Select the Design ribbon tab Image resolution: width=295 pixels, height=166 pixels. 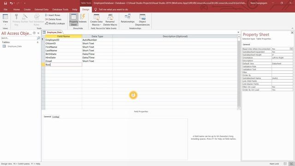click(x=86, y=9)
